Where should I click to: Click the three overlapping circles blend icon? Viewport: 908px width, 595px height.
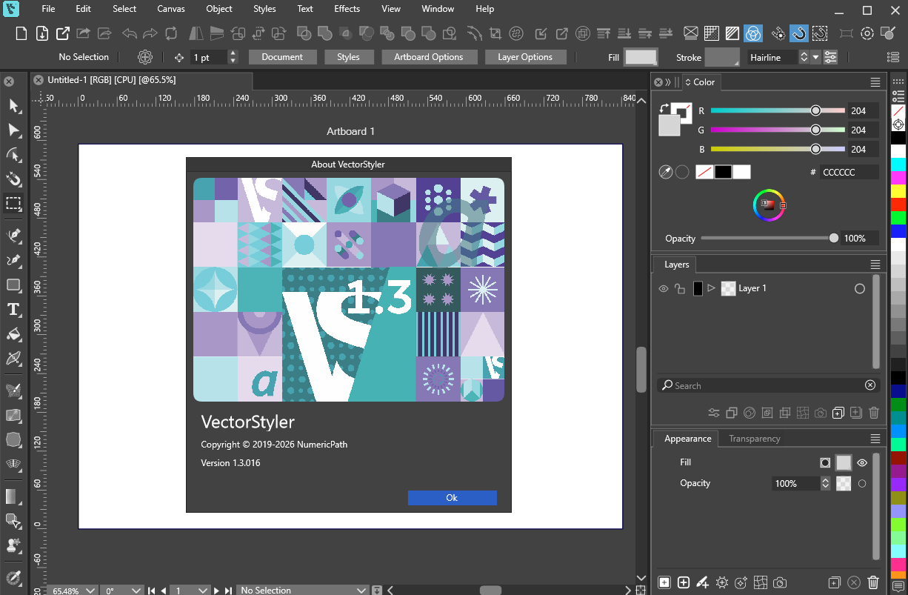click(752, 33)
